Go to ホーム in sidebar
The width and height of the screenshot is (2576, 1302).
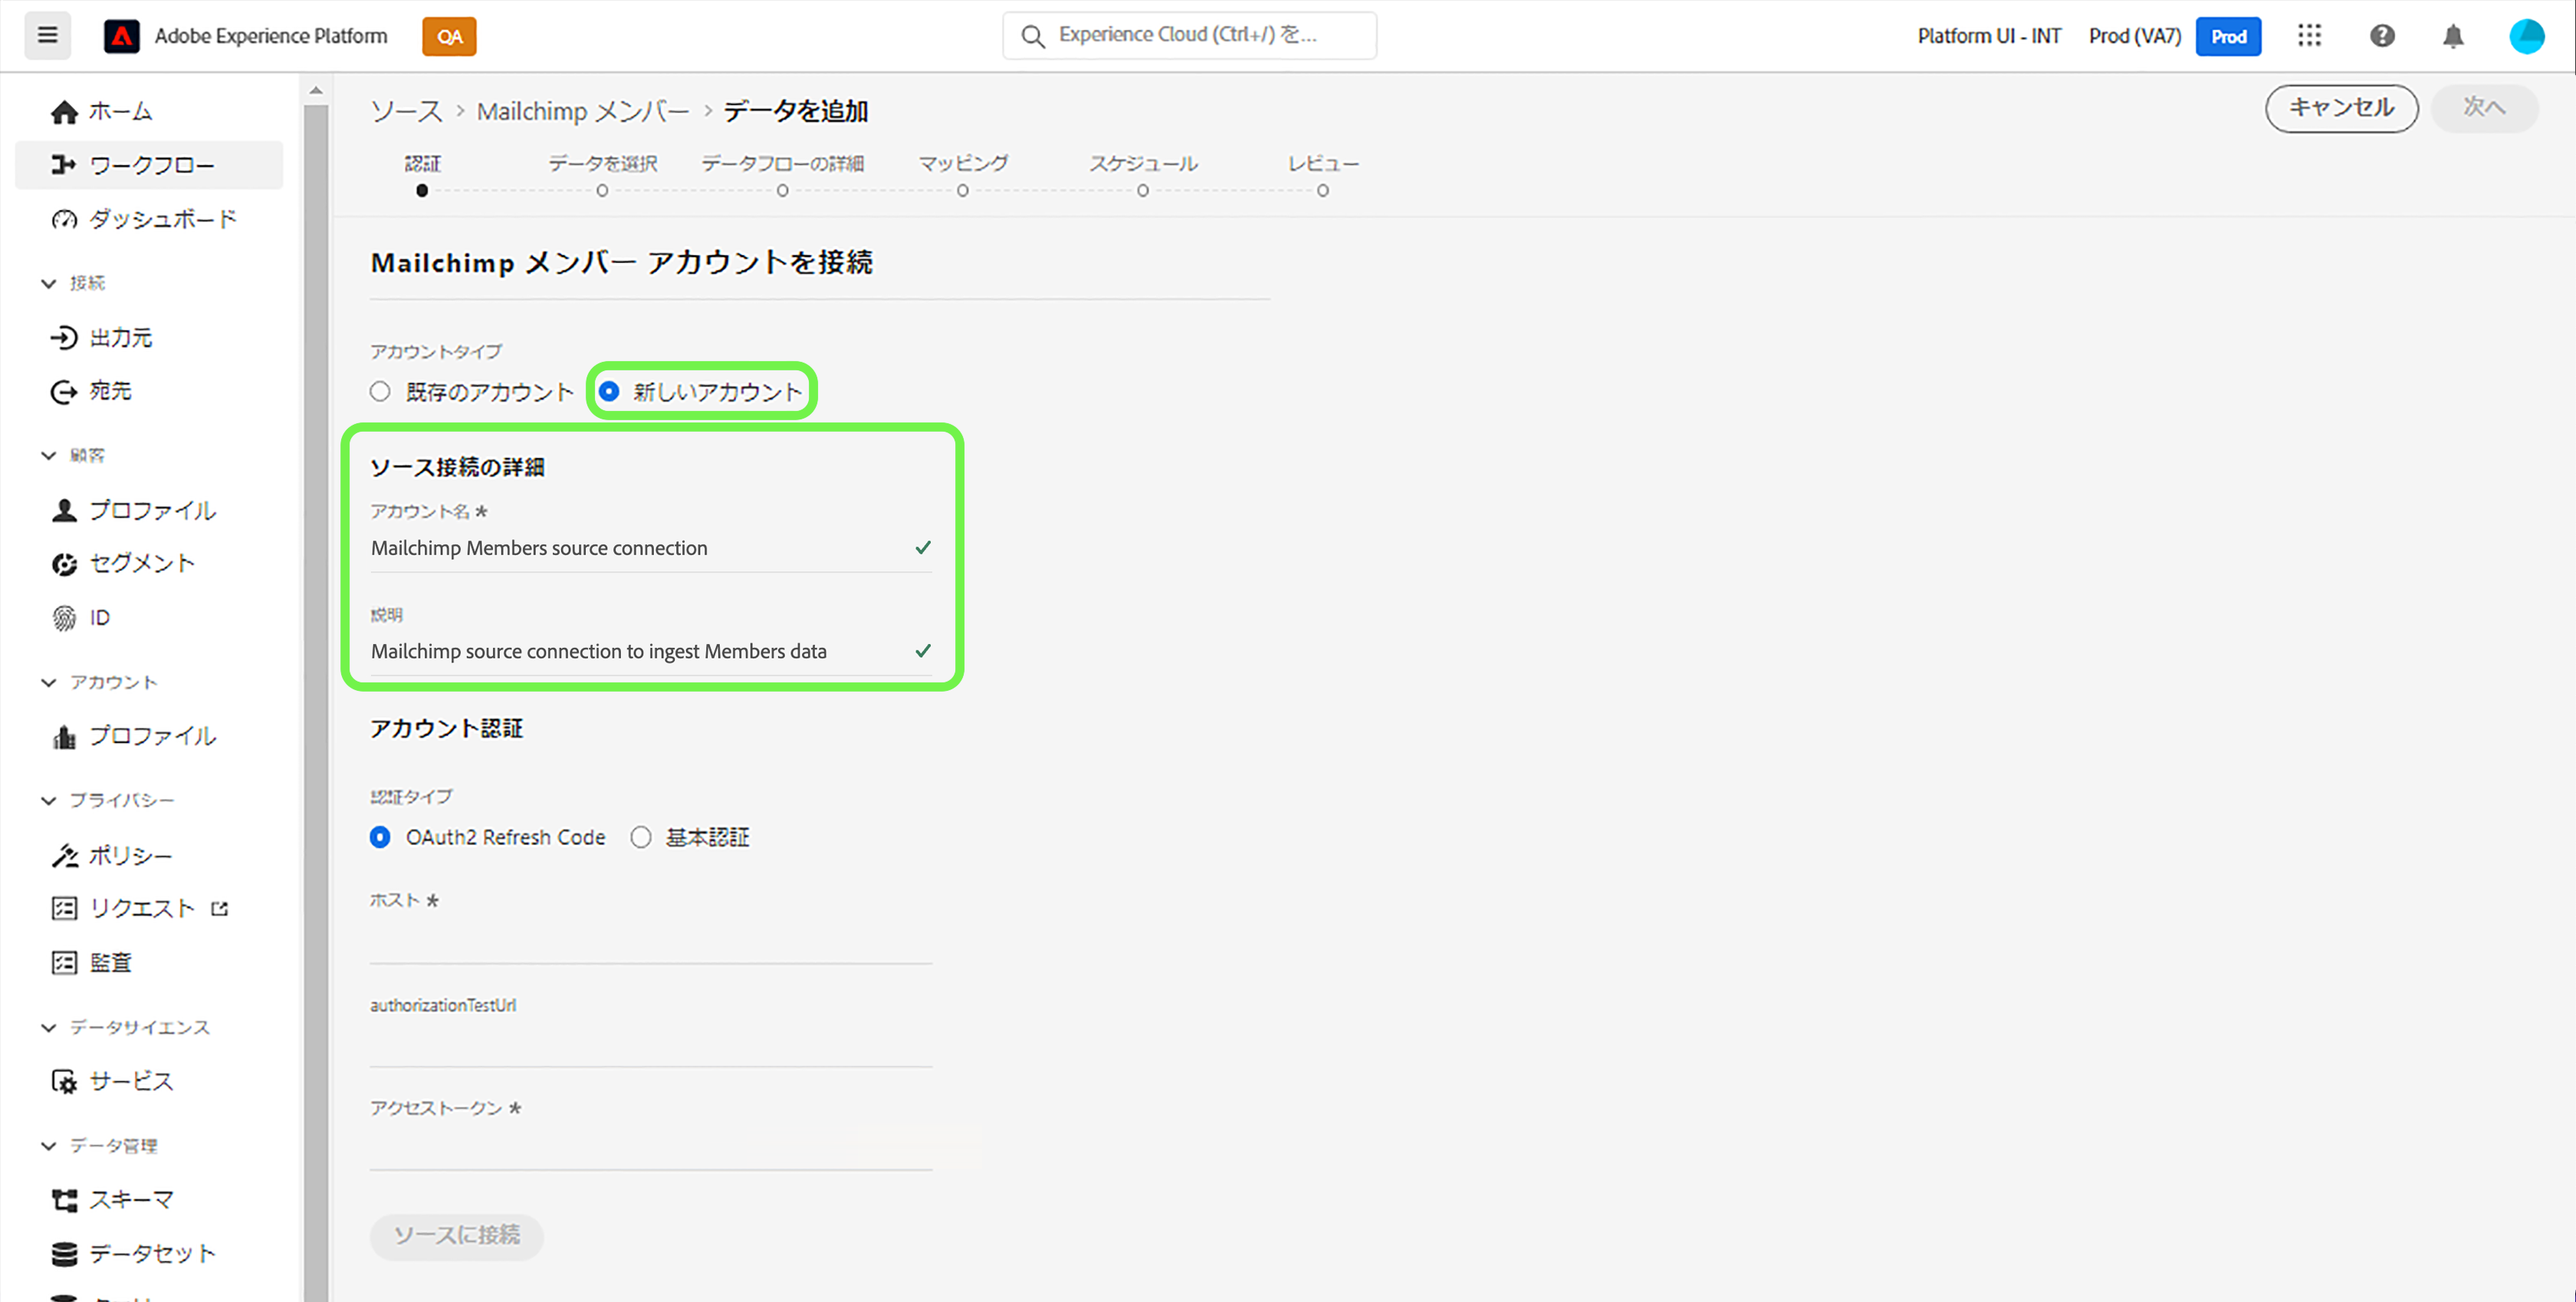(x=120, y=111)
